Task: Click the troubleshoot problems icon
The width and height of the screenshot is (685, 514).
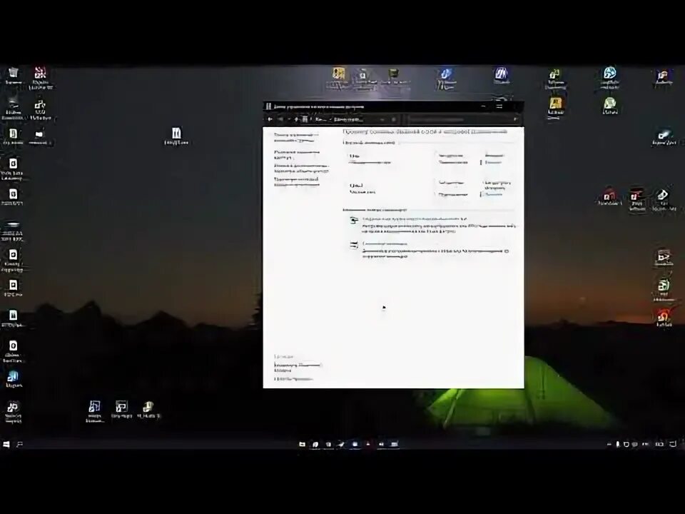Action: click(354, 246)
